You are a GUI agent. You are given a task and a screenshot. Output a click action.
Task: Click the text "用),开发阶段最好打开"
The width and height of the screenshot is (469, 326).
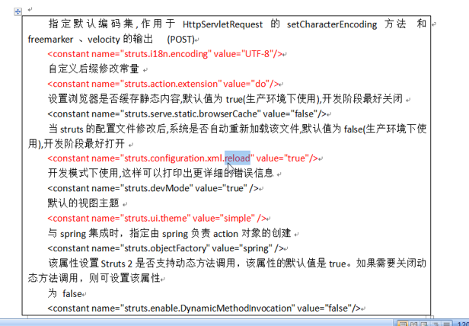(76, 144)
